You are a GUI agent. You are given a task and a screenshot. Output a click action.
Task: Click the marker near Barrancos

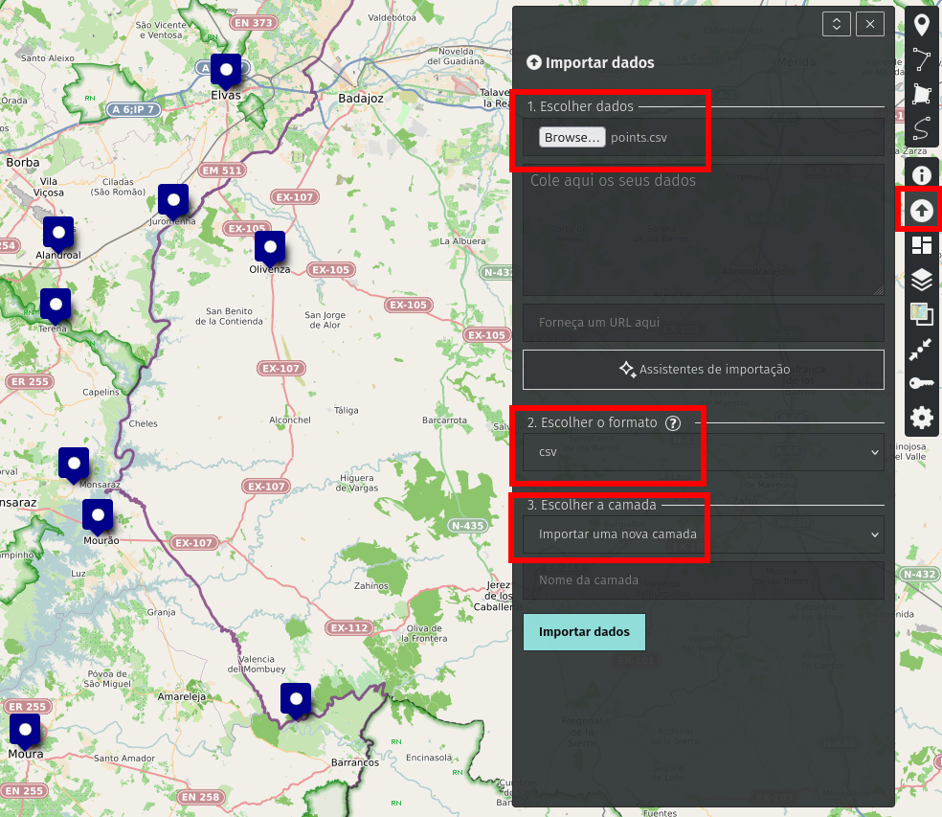coord(296,700)
